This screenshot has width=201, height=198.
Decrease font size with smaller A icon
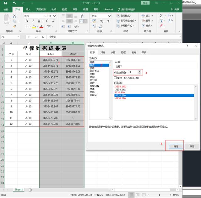pos(53,21)
